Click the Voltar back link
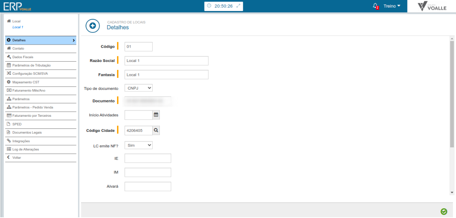Image resolution: width=456 pixels, height=218 pixels. point(17,158)
